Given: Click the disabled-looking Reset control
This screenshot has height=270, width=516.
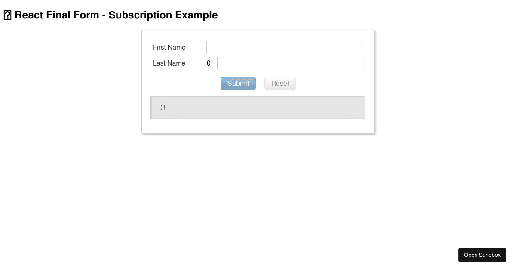Looking at the screenshot, I should [x=280, y=83].
